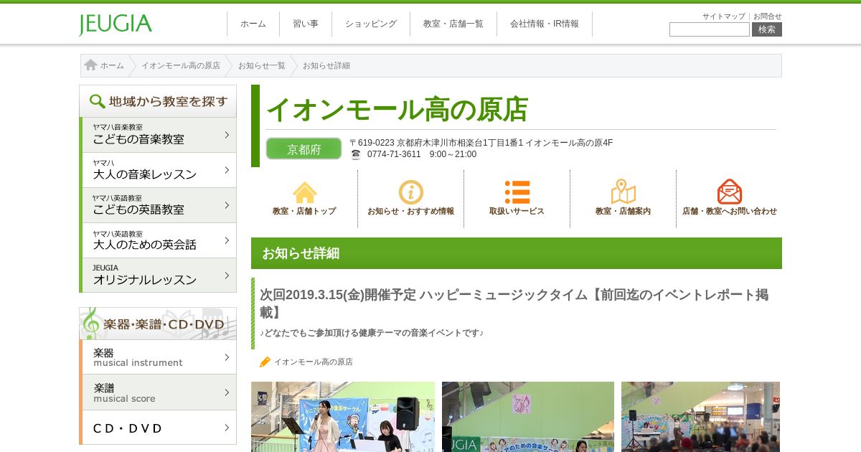
Task: Click the お知らせ詳細 green section header
Action: click(x=517, y=253)
